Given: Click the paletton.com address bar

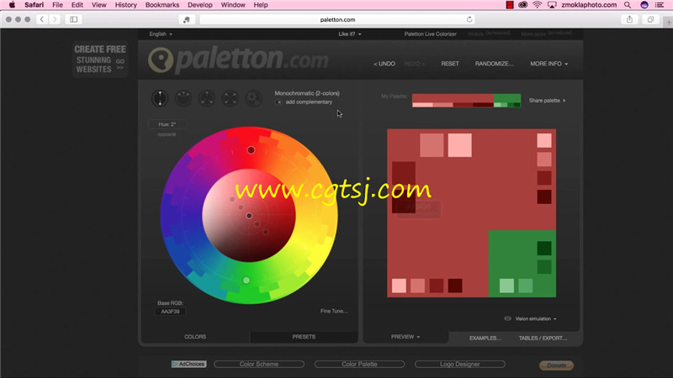Looking at the screenshot, I should [337, 19].
